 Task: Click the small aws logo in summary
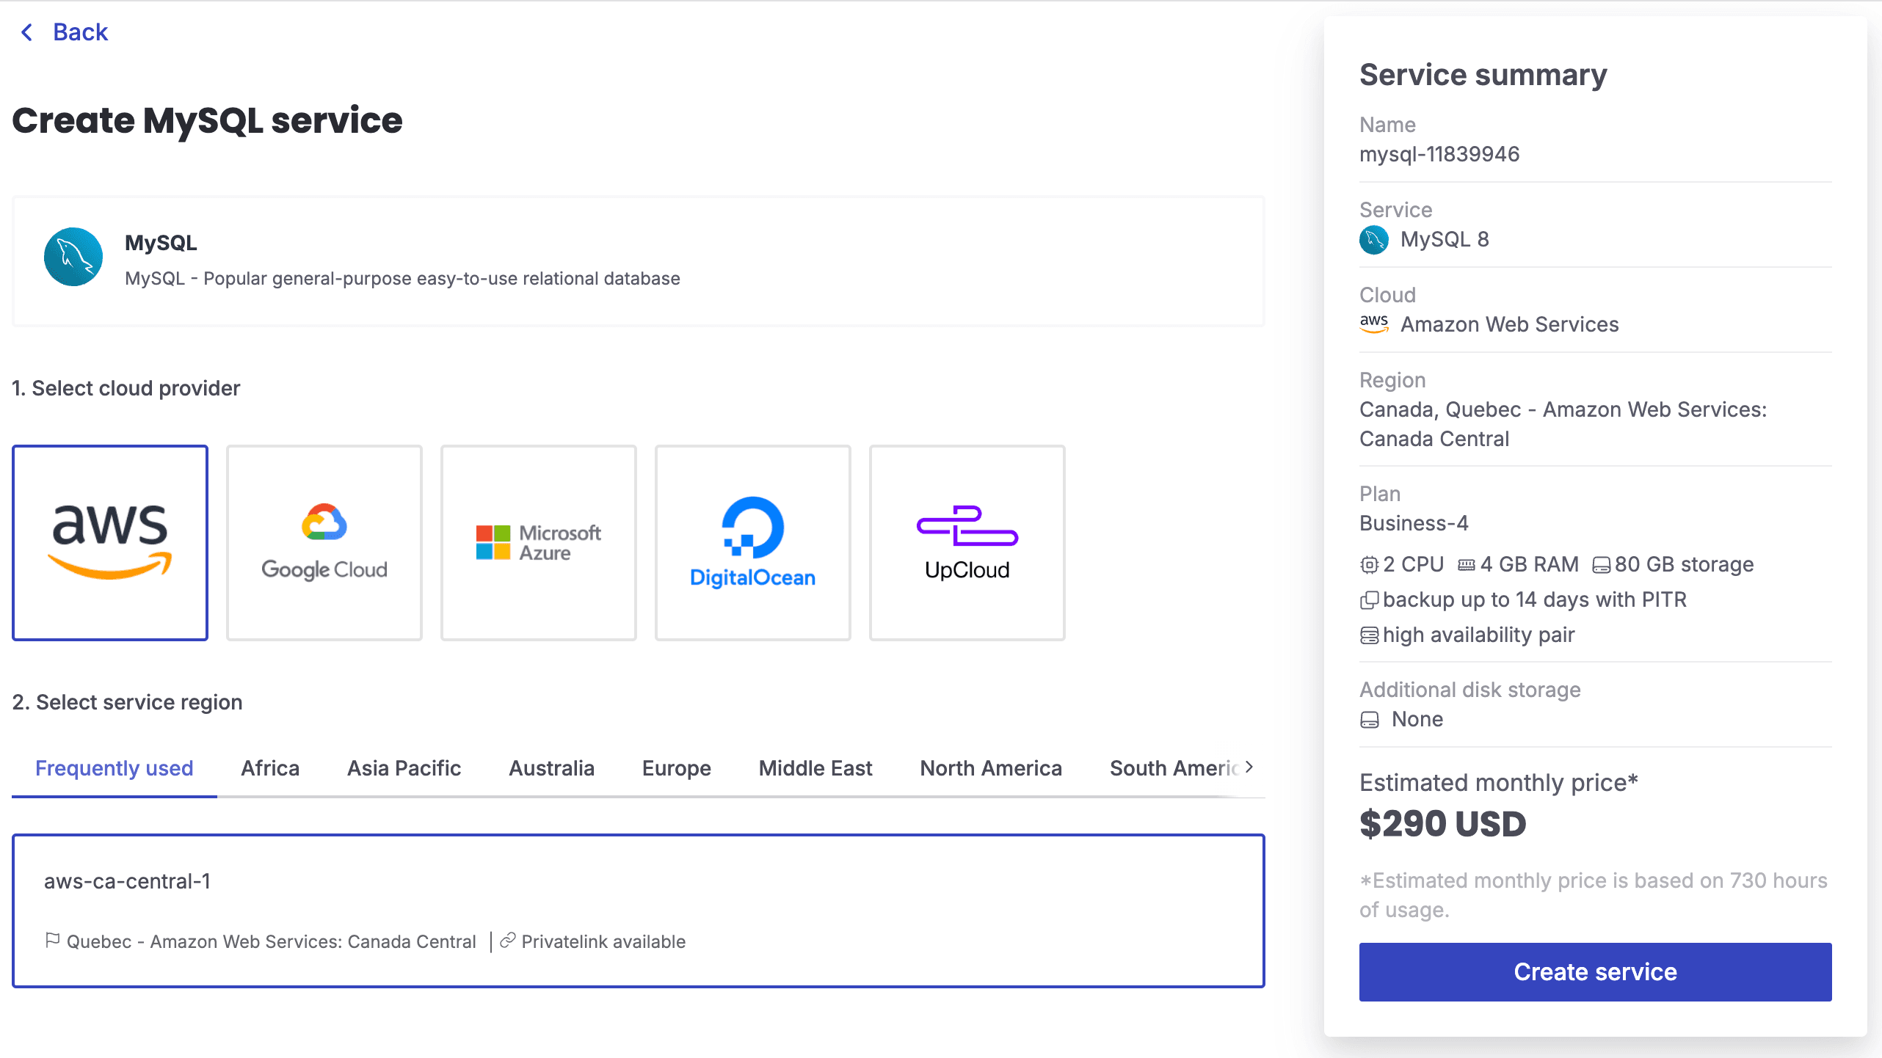(x=1374, y=324)
